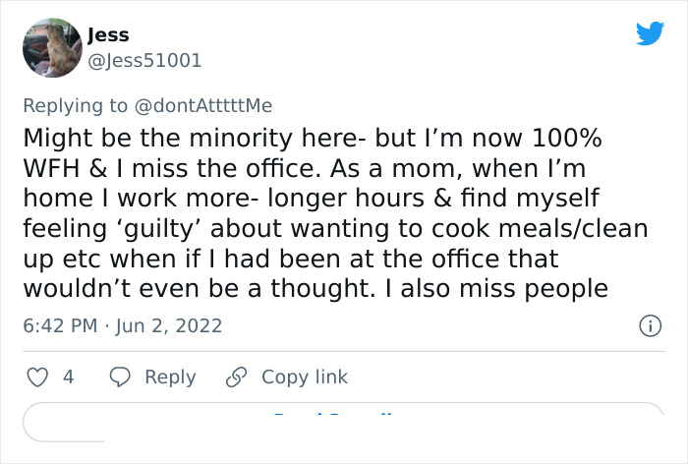688x464 pixels.
Task: Click the speech bubble reply icon
Action: [120, 377]
